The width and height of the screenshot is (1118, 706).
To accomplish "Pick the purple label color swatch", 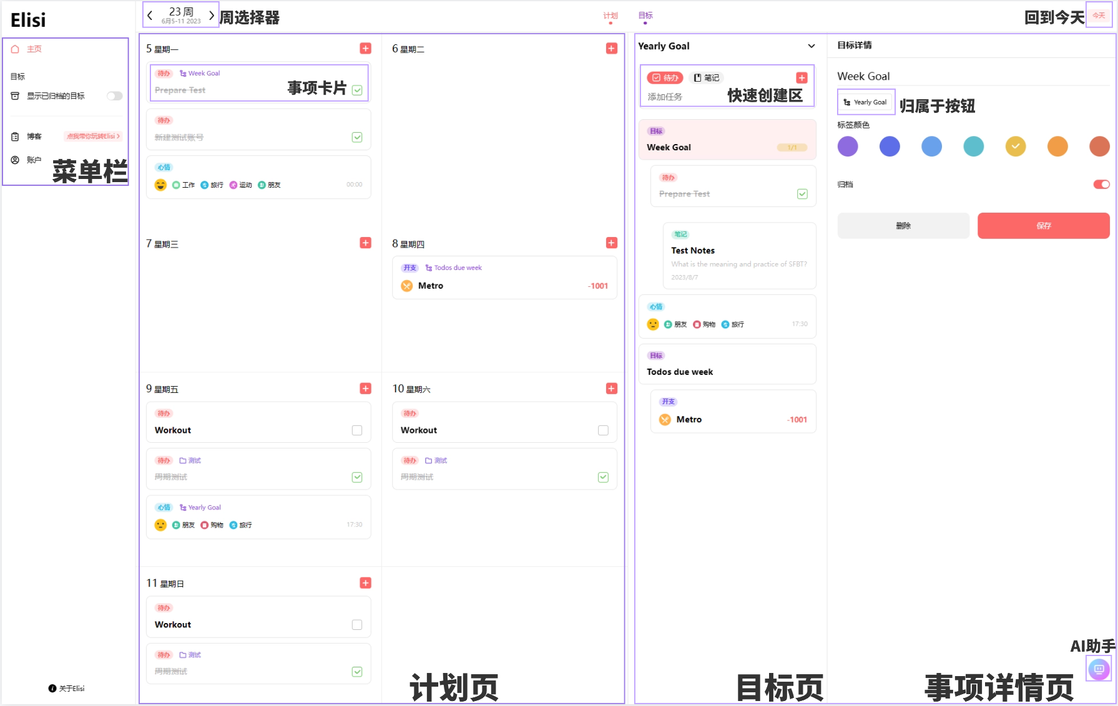I will pyautogui.click(x=848, y=146).
